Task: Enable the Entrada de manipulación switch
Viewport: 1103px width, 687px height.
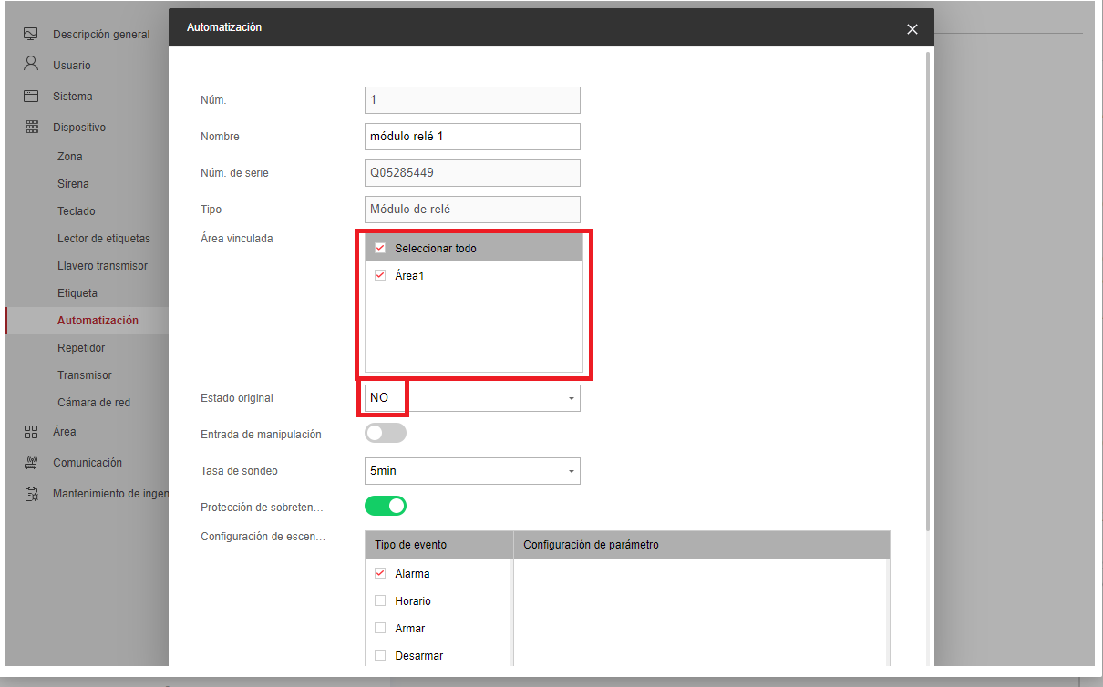Action: 386,434
